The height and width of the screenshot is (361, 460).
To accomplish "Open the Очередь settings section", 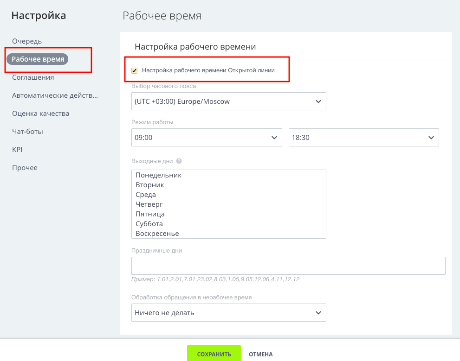I will coord(27,41).
